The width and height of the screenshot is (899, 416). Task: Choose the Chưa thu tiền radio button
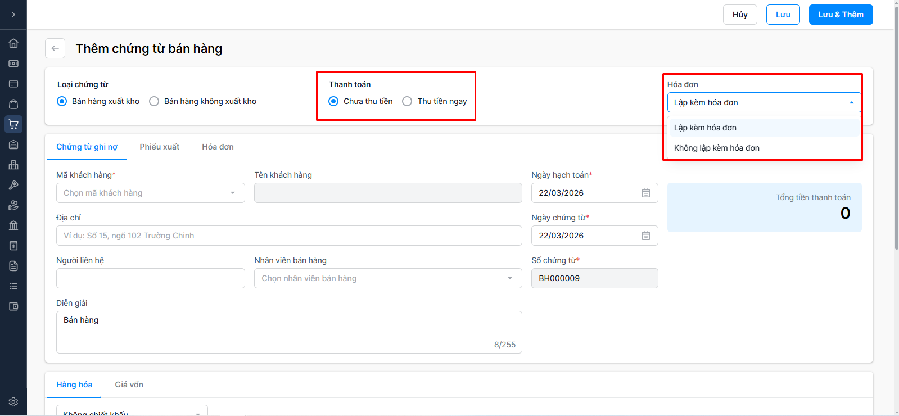pyautogui.click(x=333, y=101)
